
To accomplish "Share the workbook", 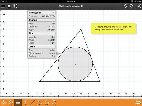I will (139, 6).
